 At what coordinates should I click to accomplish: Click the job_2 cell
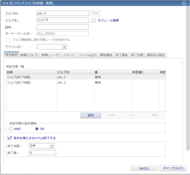coord(75,83)
